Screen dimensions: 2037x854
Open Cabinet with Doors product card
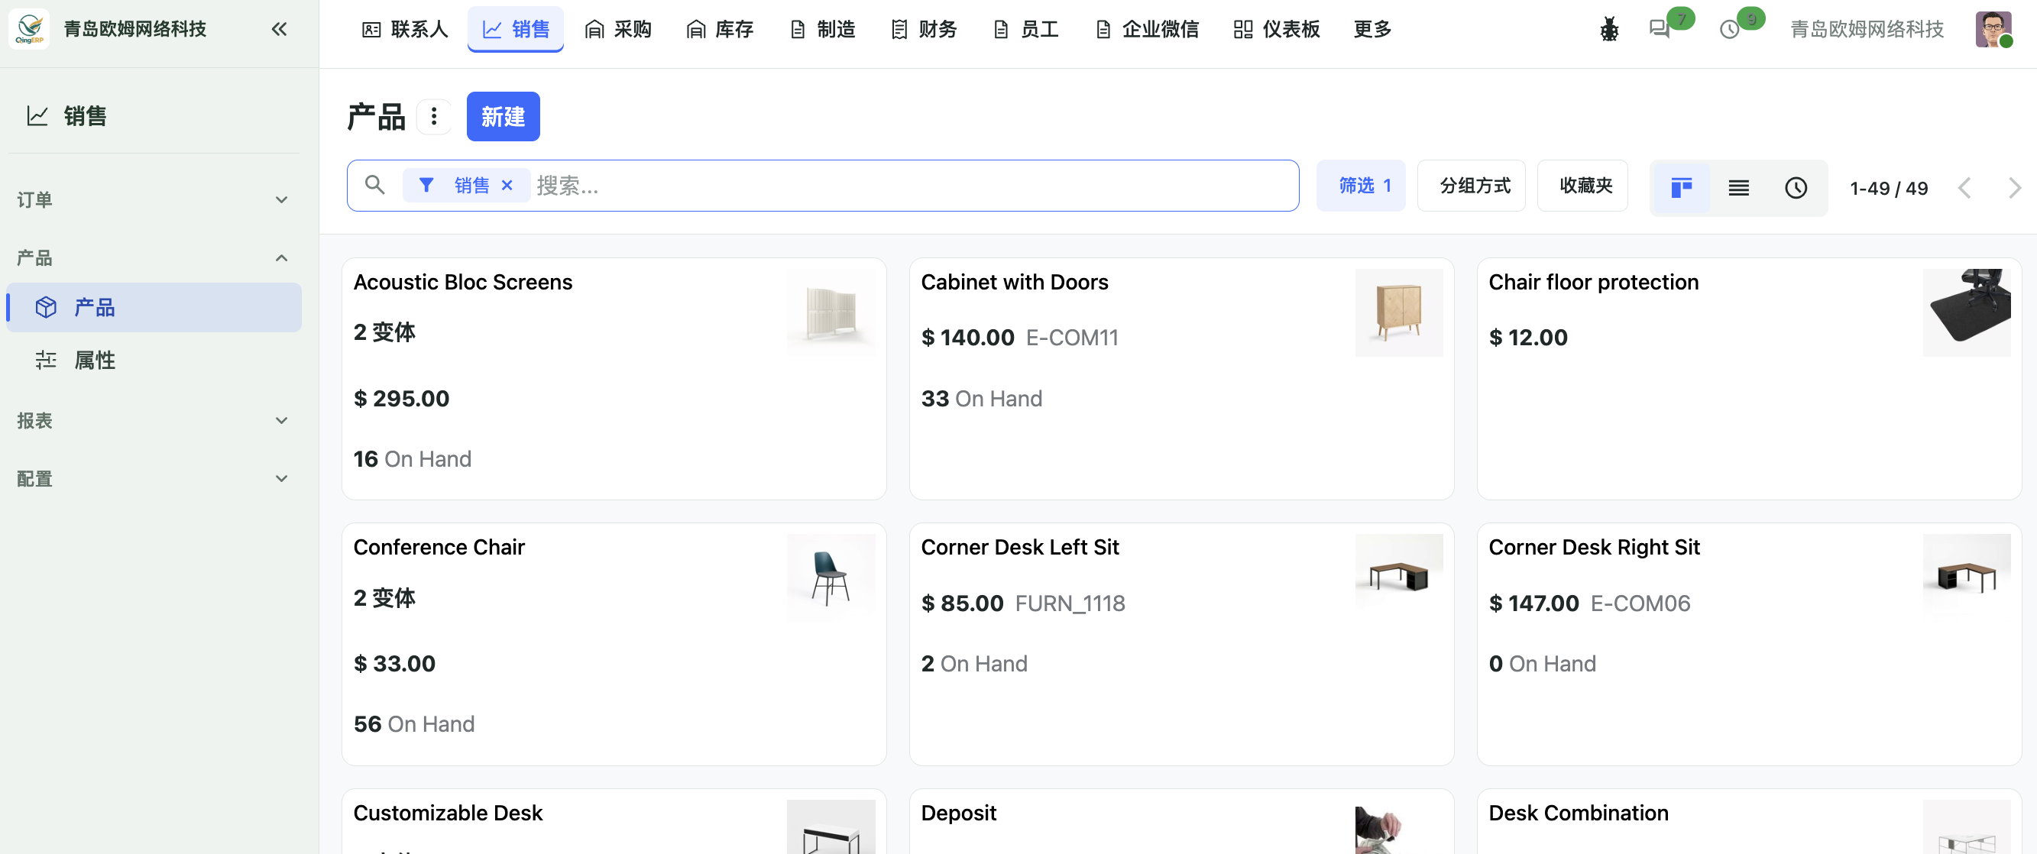point(1181,379)
